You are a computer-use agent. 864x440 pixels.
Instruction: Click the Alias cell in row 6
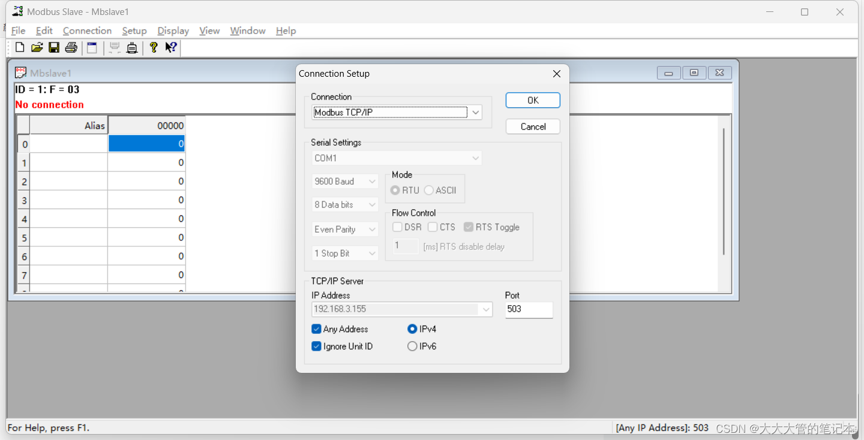(x=69, y=256)
